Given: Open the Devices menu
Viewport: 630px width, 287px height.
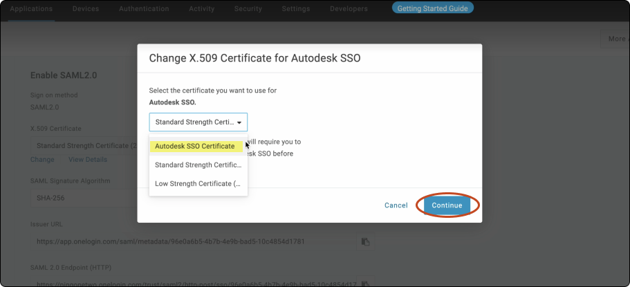Looking at the screenshot, I should click(85, 9).
